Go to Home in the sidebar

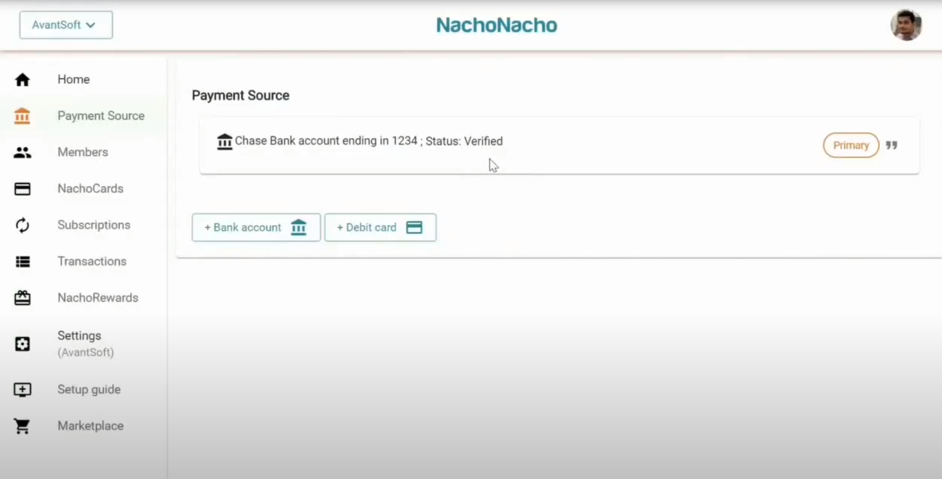point(73,79)
